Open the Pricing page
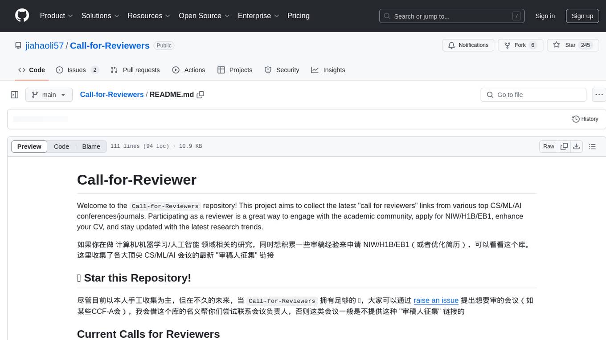This screenshot has width=606, height=340. (x=299, y=16)
